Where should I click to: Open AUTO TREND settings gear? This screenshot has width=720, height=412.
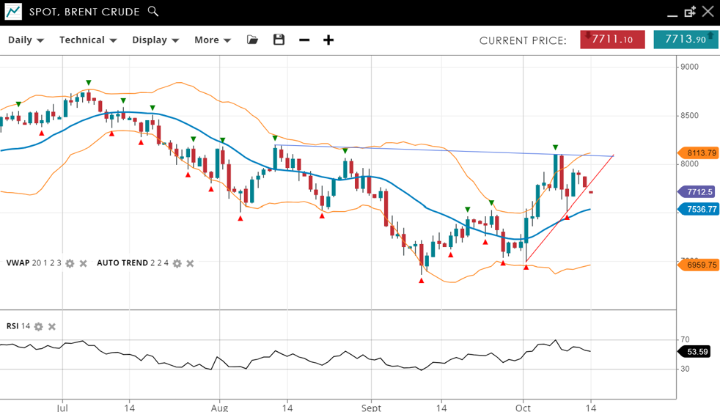tap(177, 263)
